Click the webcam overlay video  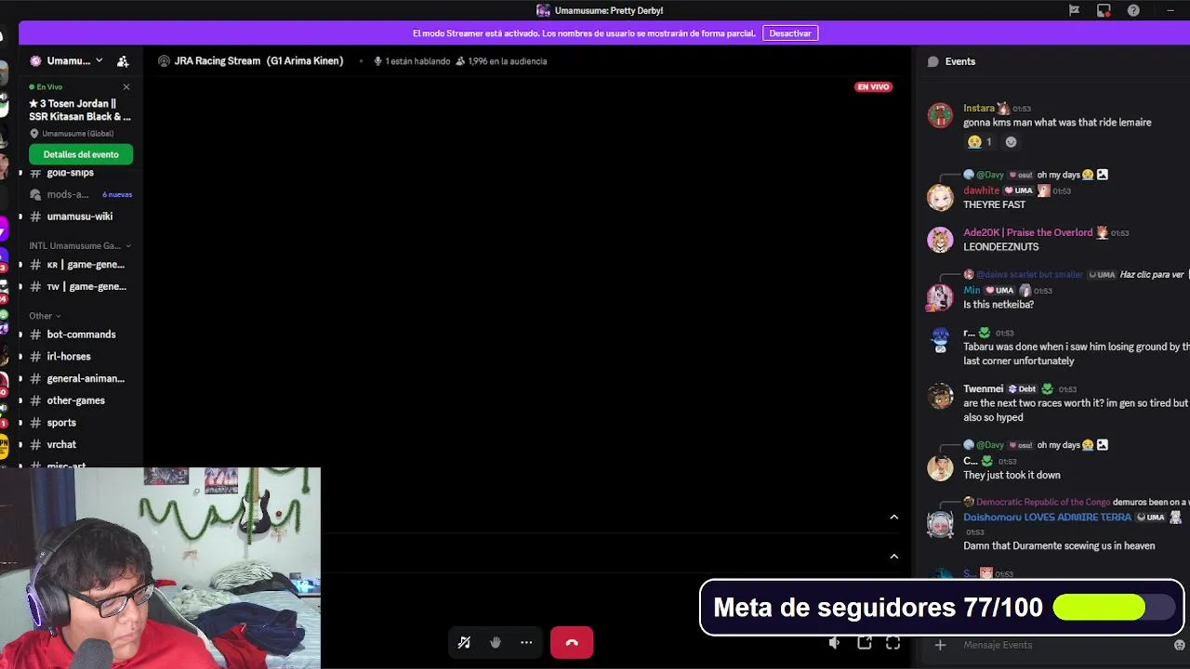coord(160,568)
